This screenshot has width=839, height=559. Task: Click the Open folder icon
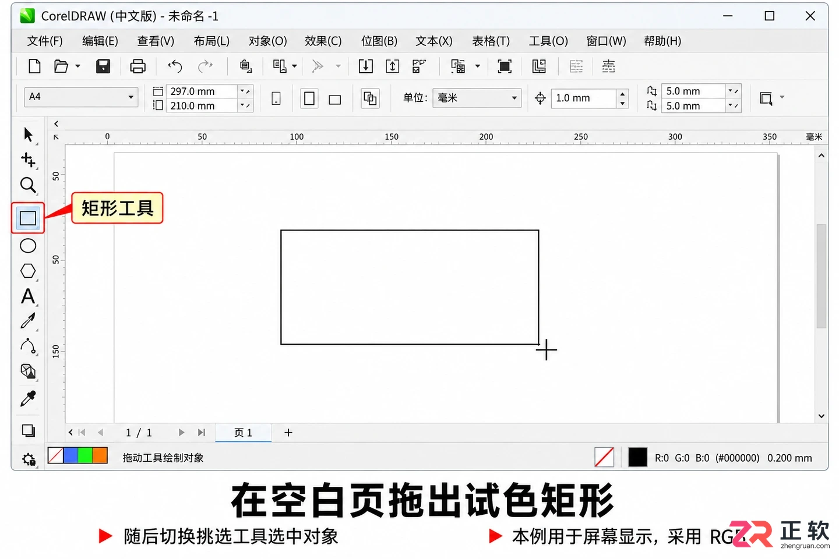pyautogui.click(x=61, y=66)
